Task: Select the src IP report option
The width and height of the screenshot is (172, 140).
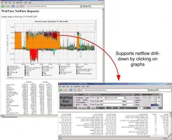Action: [75, 100]
